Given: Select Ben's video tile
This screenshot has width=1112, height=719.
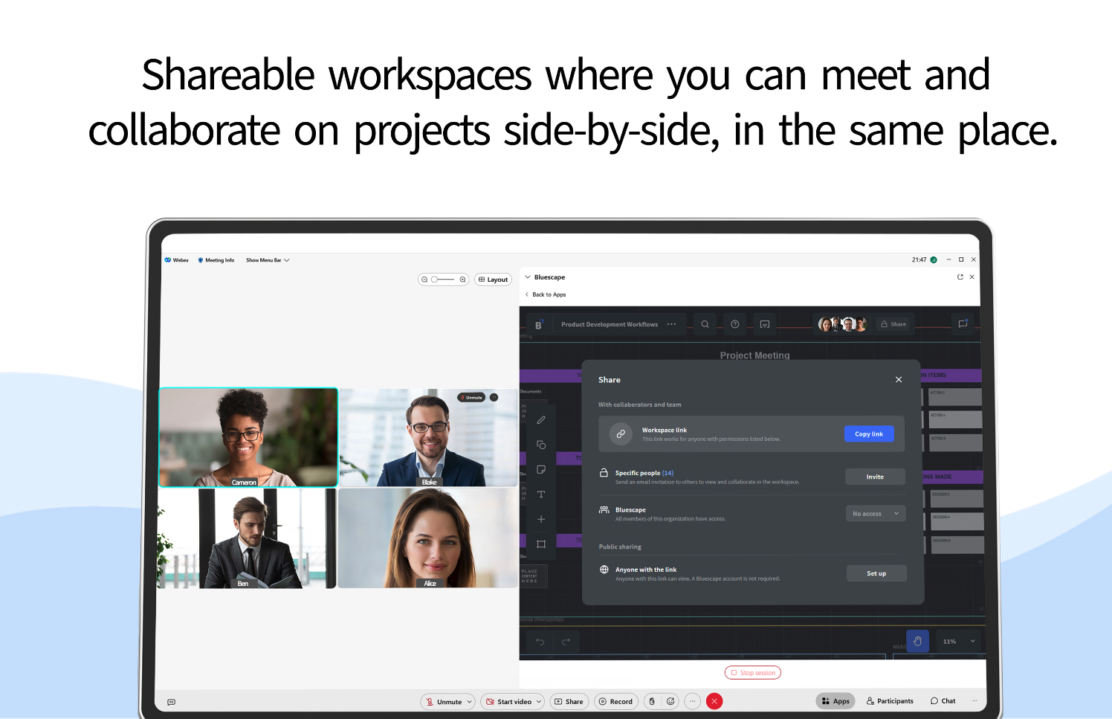Looking at the screenshot, I should pos(247,538).
